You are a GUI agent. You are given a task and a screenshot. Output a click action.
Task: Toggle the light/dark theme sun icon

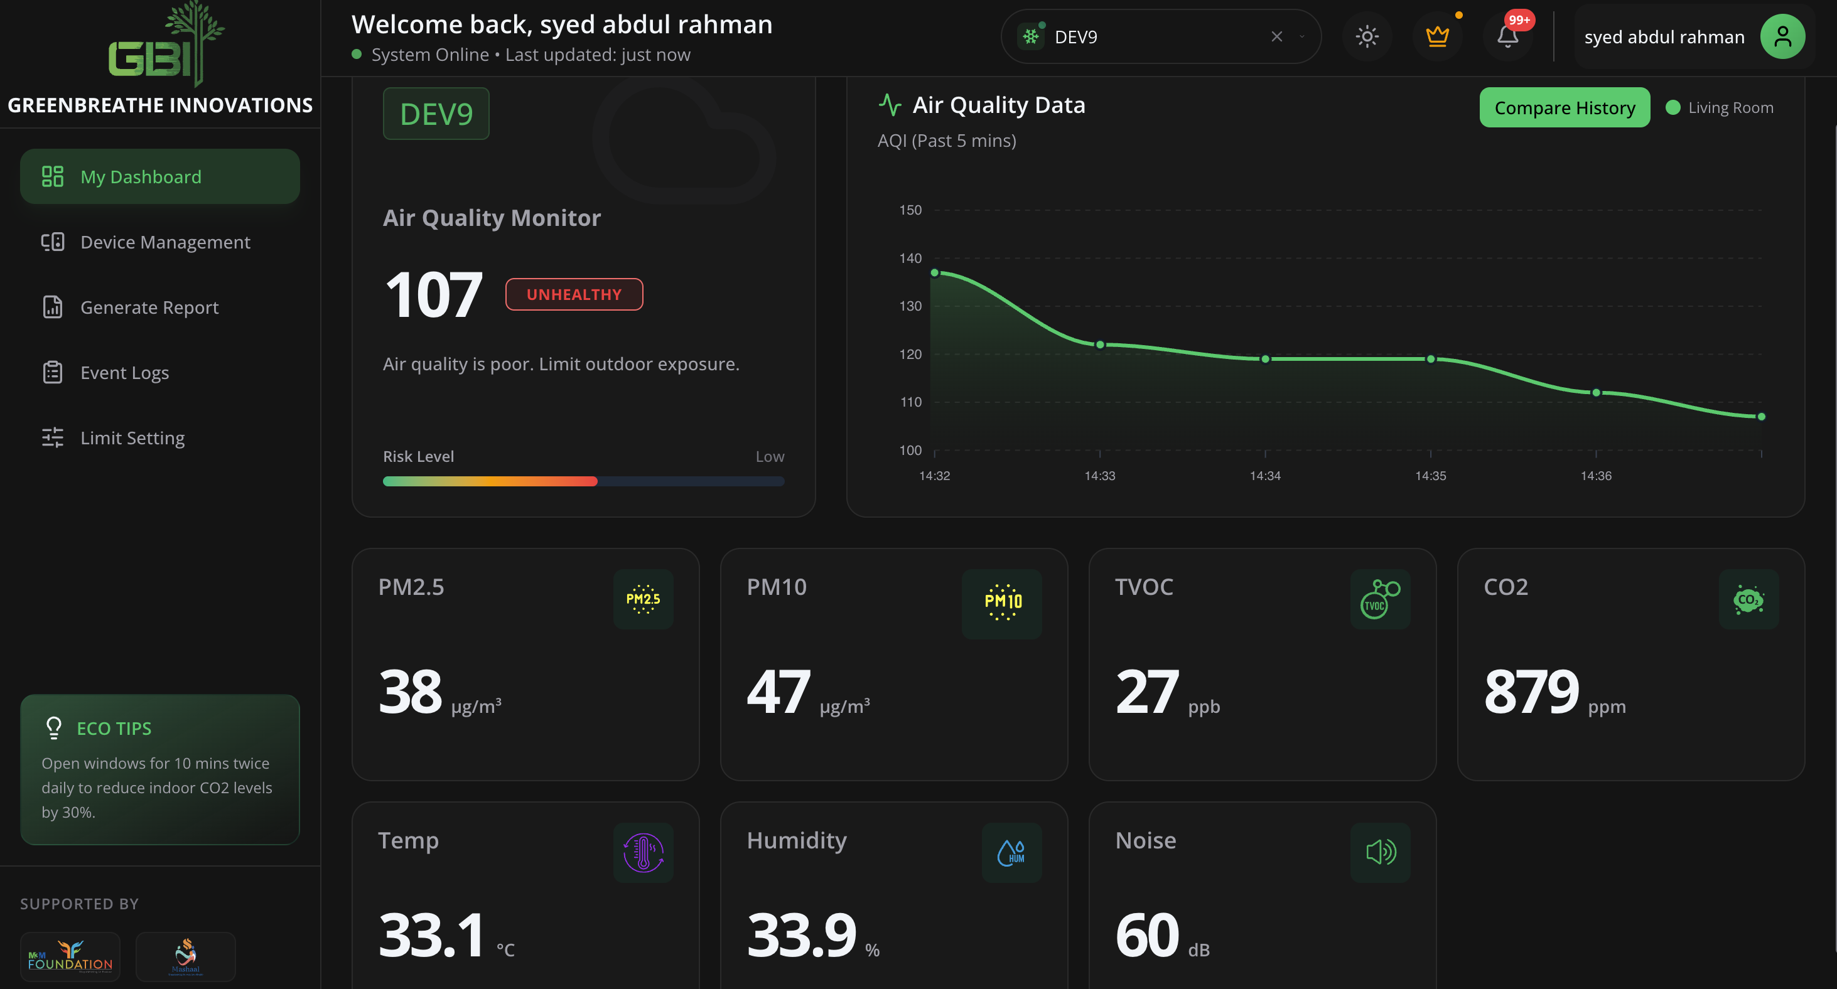point(1366,36)
